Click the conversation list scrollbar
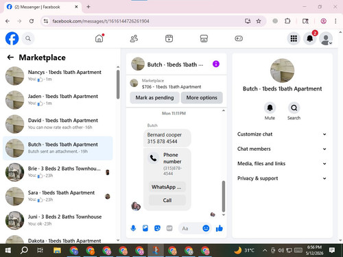This screenshot has height=257, width=343. (x=118, y=84)
